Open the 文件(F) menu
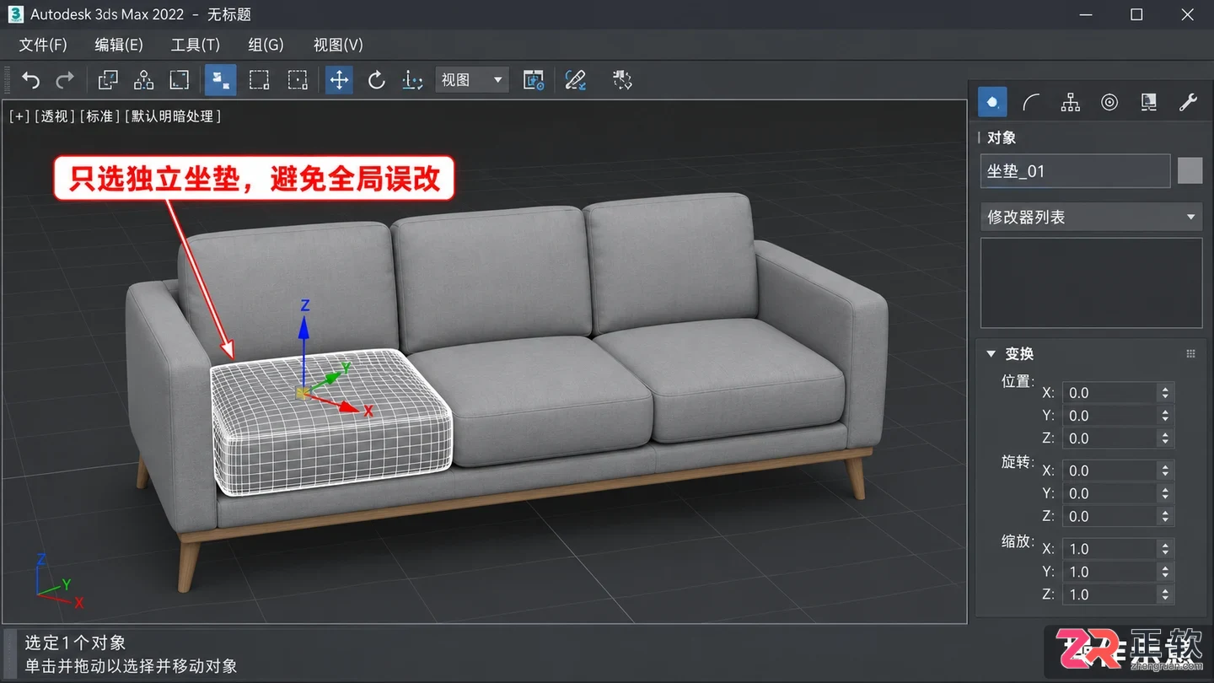This screenshot has width=1214, height=683. click(43, 45)
